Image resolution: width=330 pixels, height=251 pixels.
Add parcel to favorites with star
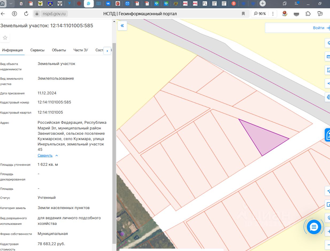click(x=5, y=38)
